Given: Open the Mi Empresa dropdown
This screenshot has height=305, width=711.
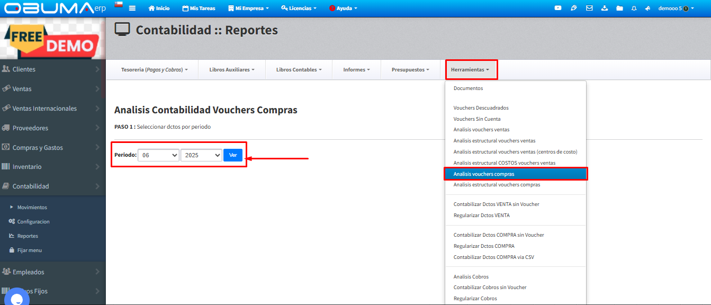Looking at the screenshot, I should pos(248,8).
